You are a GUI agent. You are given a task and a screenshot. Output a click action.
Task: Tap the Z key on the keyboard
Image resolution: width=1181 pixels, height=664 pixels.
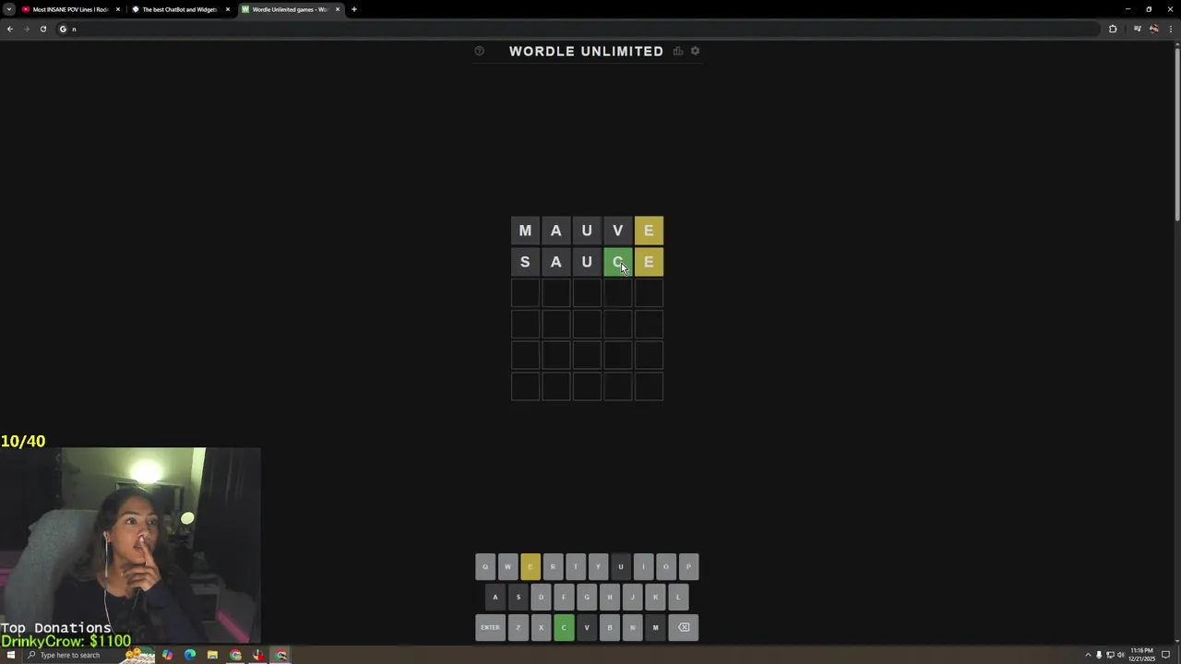[519, 627]
